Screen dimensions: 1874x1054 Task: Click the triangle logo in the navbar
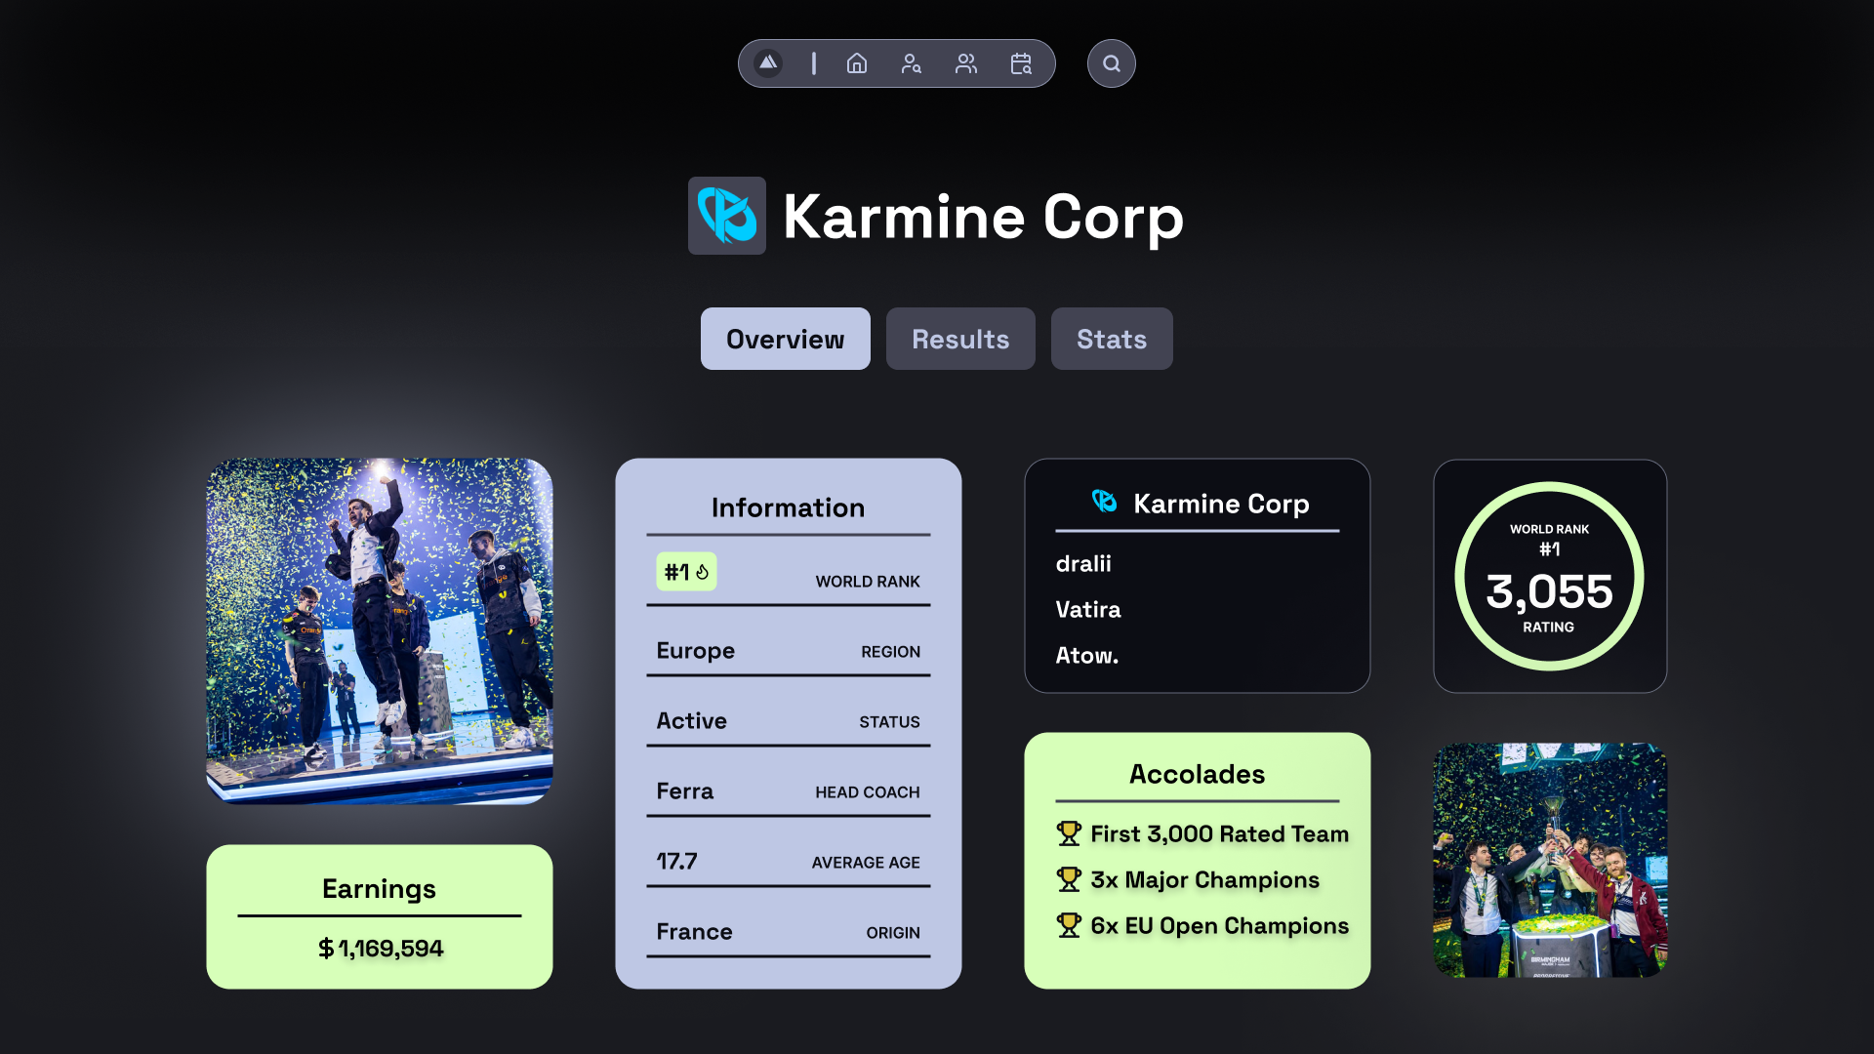pos(768,63)
